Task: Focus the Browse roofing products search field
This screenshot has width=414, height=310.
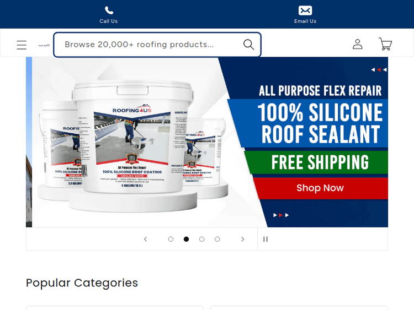Action: coord(157,45)
